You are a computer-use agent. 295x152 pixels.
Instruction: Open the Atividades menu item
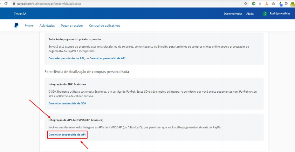coord(47,26)
